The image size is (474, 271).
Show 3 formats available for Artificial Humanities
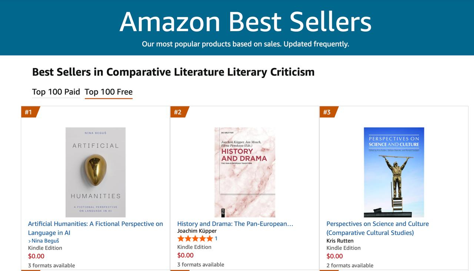point(51,265)
